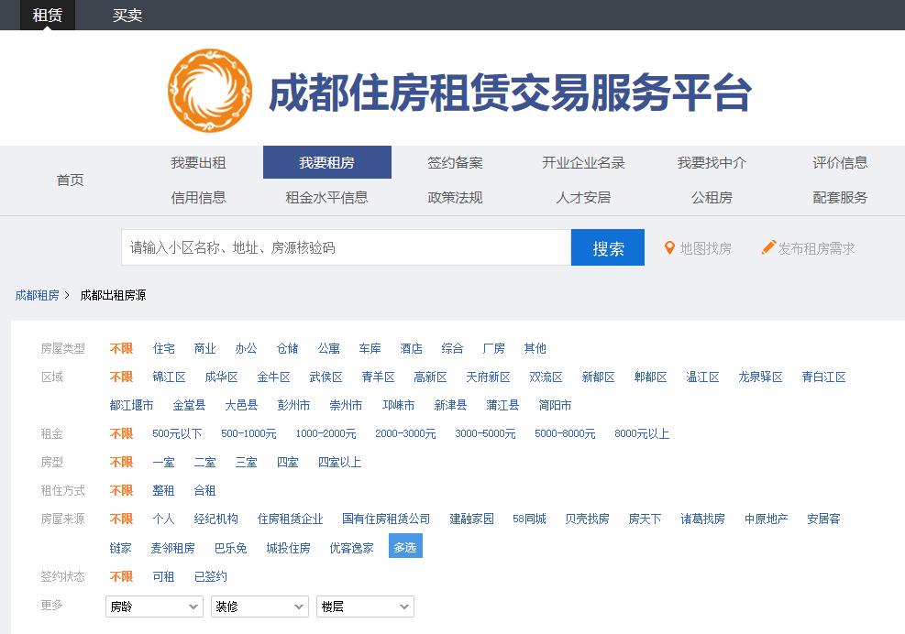Navigate to the 公租房 menu item
905x634 pixels.
[x=713, y=198]
